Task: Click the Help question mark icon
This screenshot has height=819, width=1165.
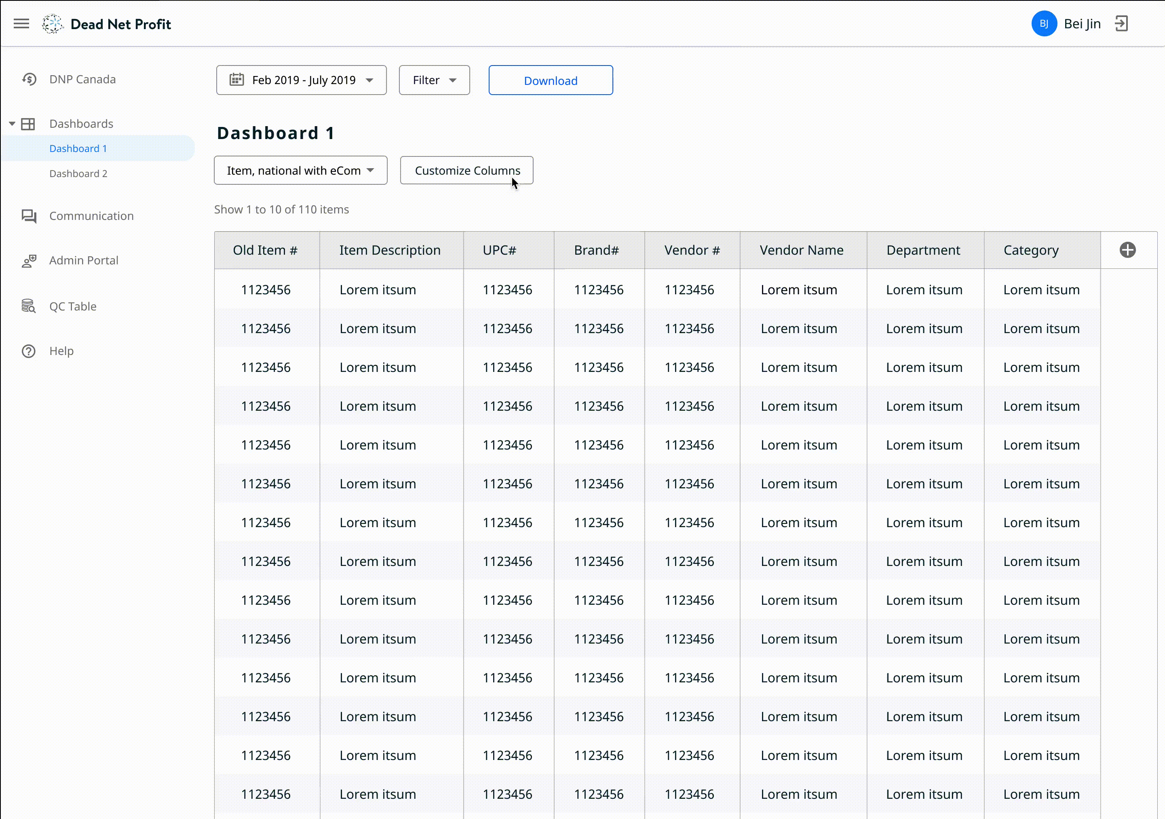Action: (29, 351)
